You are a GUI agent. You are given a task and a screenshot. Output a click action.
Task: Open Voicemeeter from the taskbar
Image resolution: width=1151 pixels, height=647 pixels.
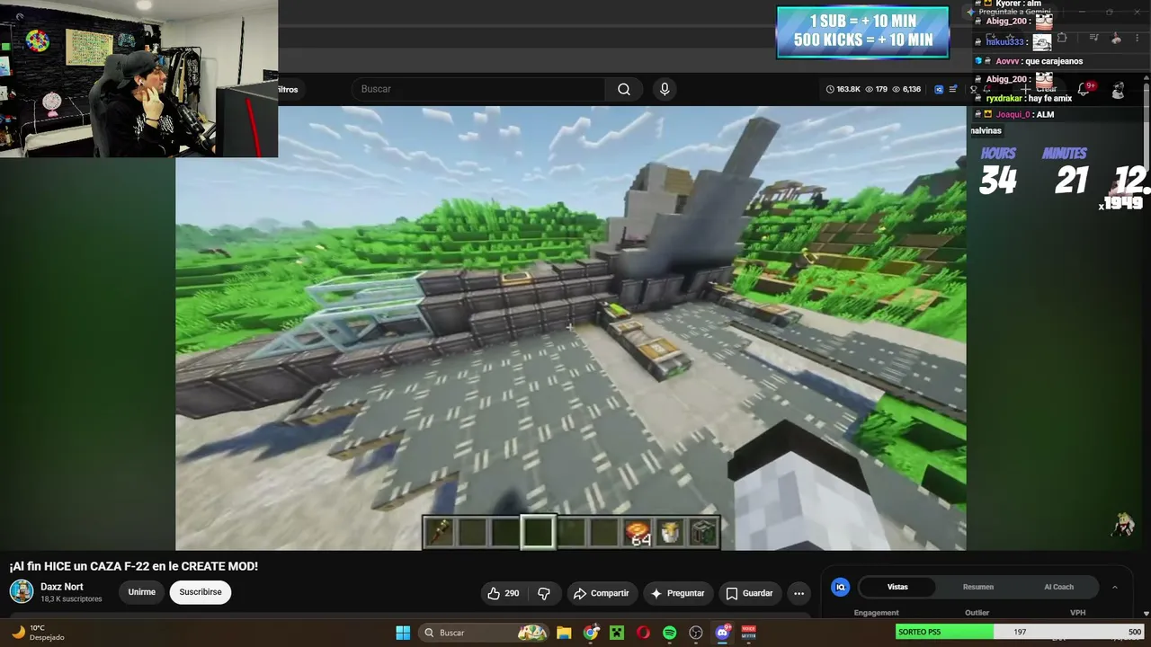coord(748,633)
